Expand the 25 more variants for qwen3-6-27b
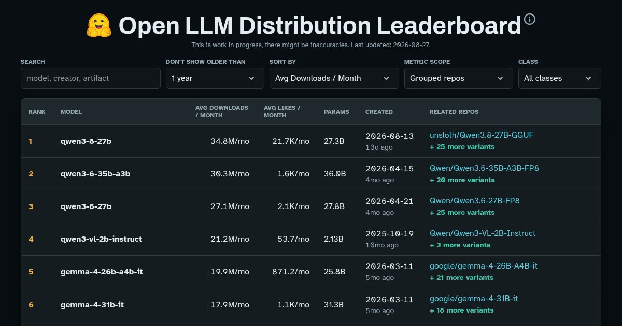This screenshot has height=326, width=622. click(462, 213)
